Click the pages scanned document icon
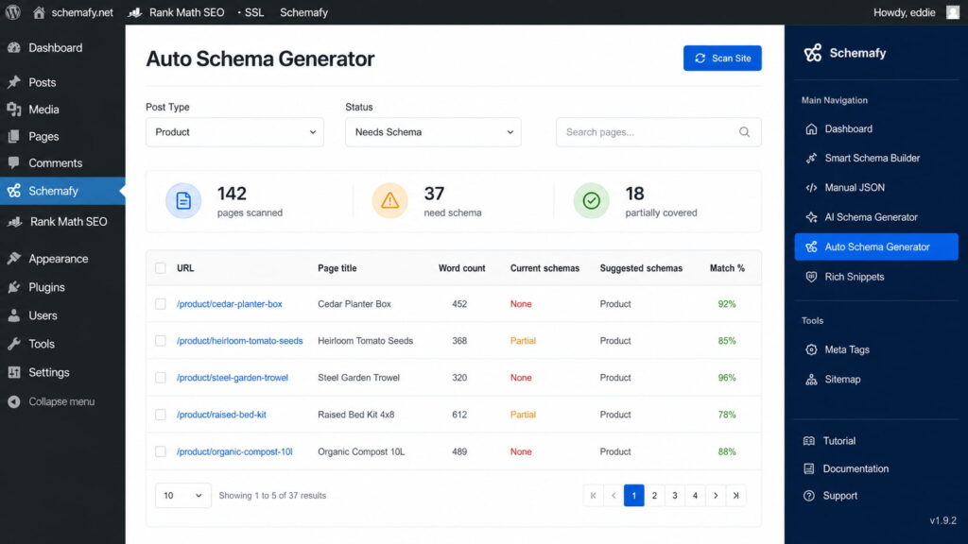968x544 pixels. 183,200
